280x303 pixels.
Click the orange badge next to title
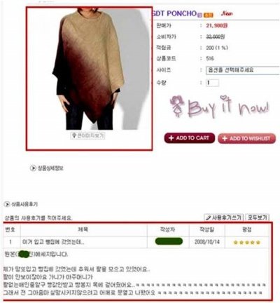pyautogui.click(x=209, y=15)
